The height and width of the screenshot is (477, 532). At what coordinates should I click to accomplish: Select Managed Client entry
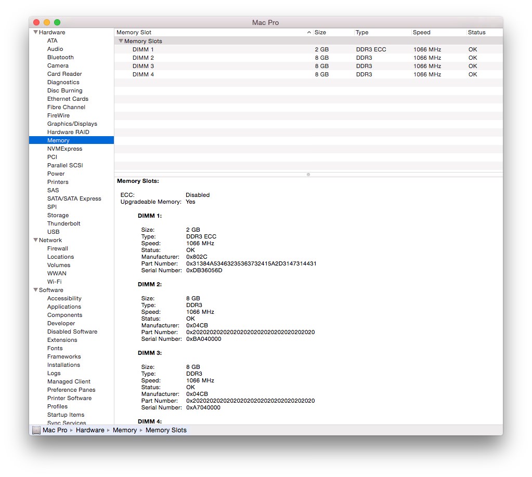tap(69, 381)
